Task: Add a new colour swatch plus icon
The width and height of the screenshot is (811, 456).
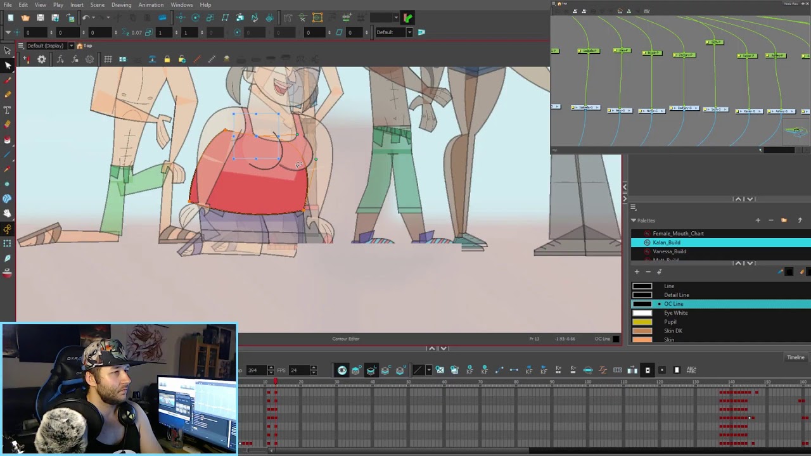Action: point(637,272)
